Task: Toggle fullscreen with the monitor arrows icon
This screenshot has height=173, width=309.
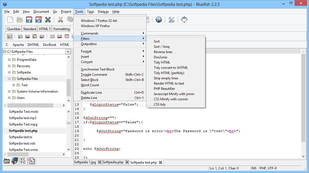Action: tap(184, 20)
